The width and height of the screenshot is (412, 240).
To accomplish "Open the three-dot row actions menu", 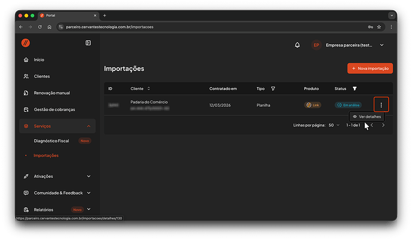I will pyautogui.click(x=381, y=104).
